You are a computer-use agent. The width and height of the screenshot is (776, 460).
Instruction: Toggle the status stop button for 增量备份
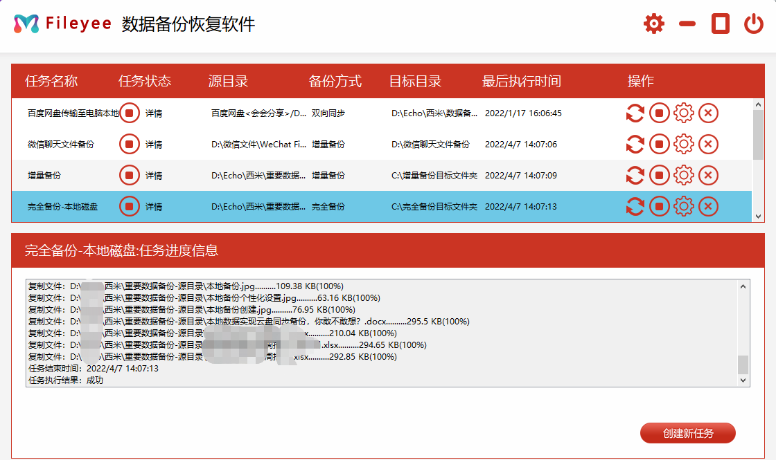tap(129, 175)
